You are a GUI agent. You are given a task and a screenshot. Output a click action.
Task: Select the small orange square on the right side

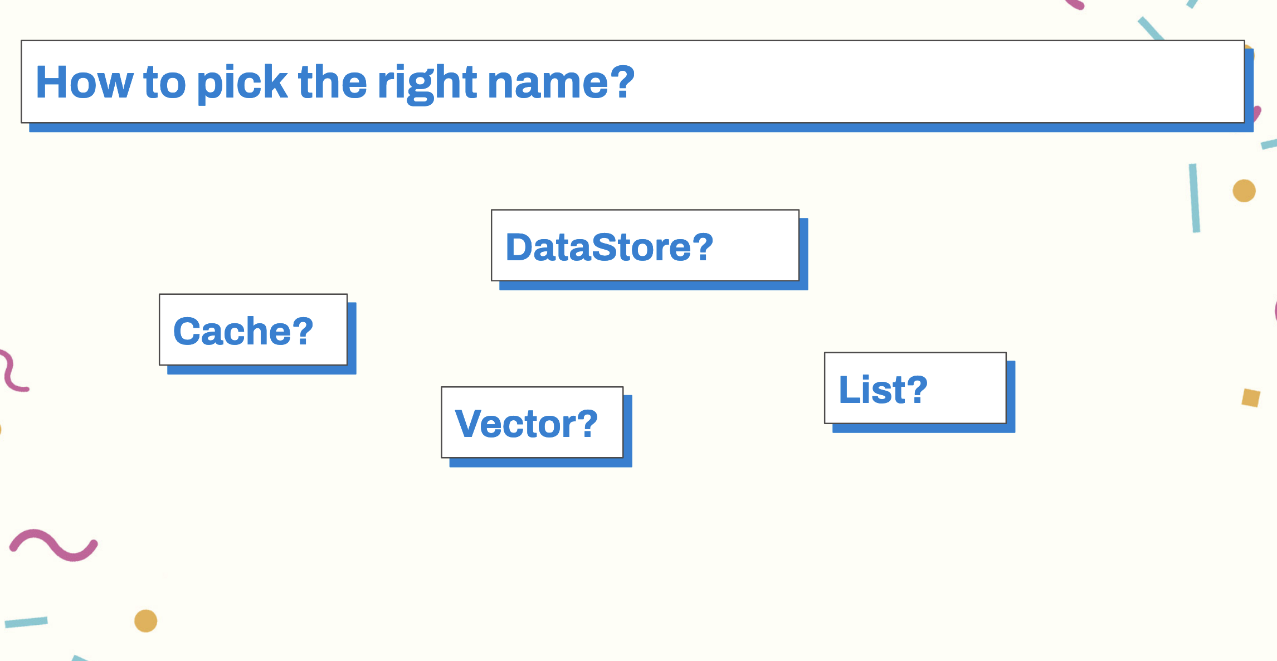[x=1251, y=398]
